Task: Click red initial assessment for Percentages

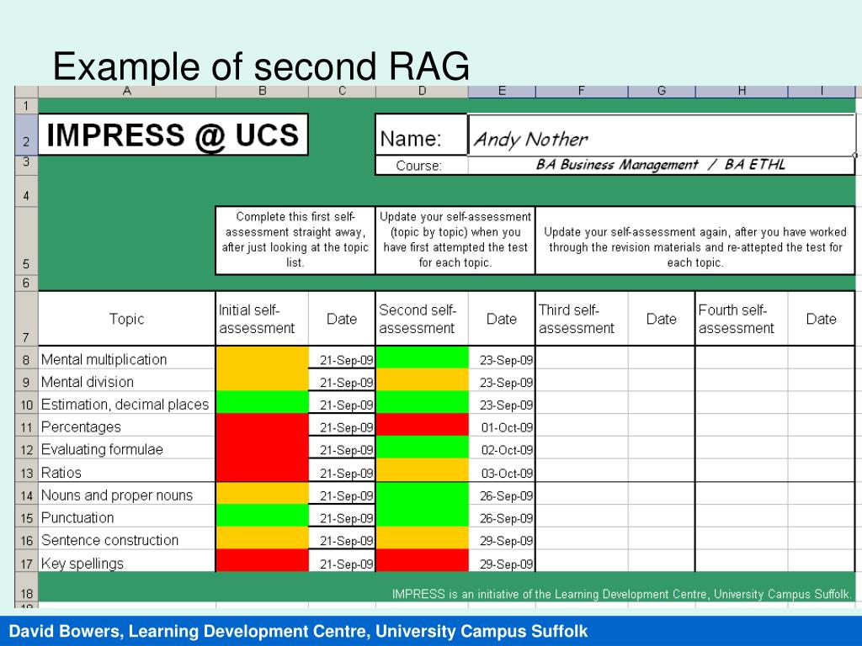Action: [263, 425]
